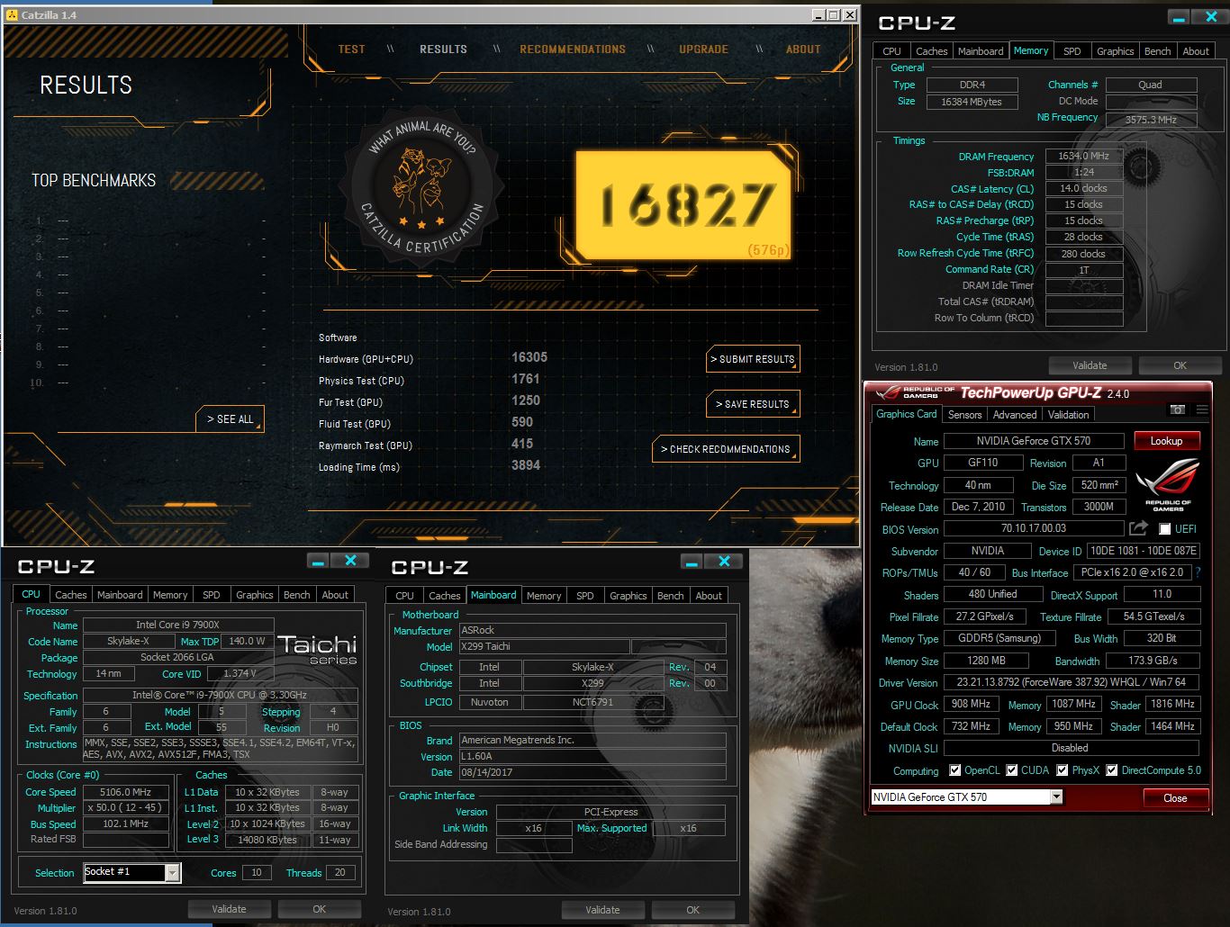
Task: Click the Memory Size 1280 MB field
Action: pos(986,661)
